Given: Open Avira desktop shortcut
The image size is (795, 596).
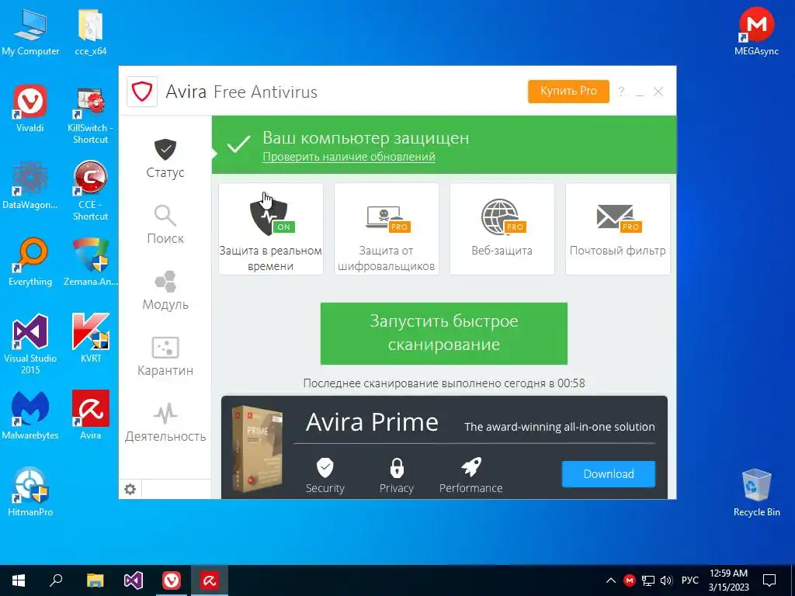Looking at the screenshot, I should coord(90,416).
